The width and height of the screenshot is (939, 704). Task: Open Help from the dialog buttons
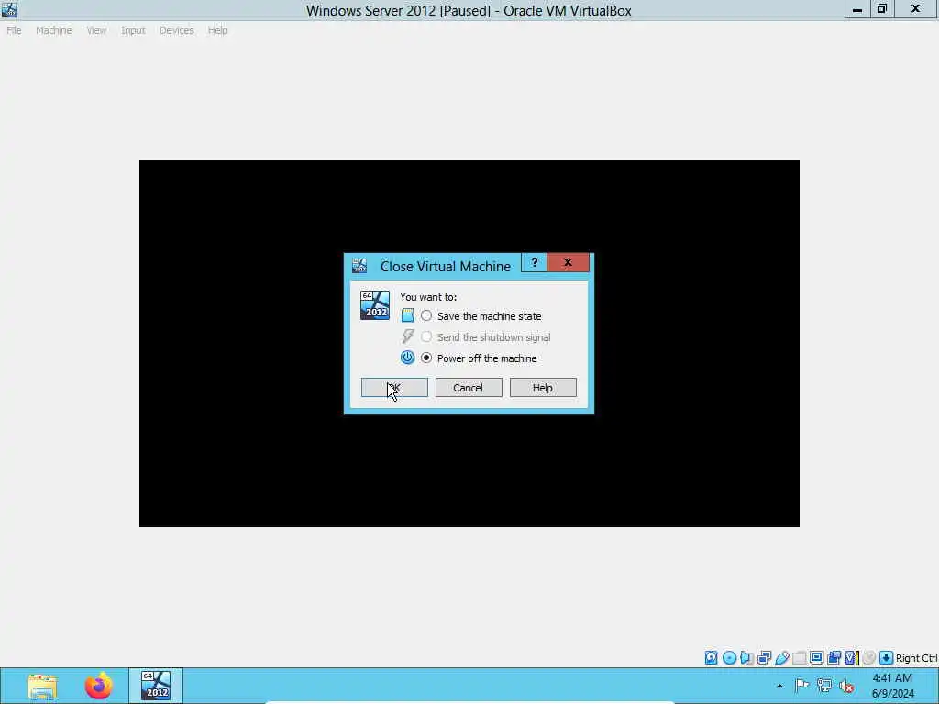coord(543,388)
